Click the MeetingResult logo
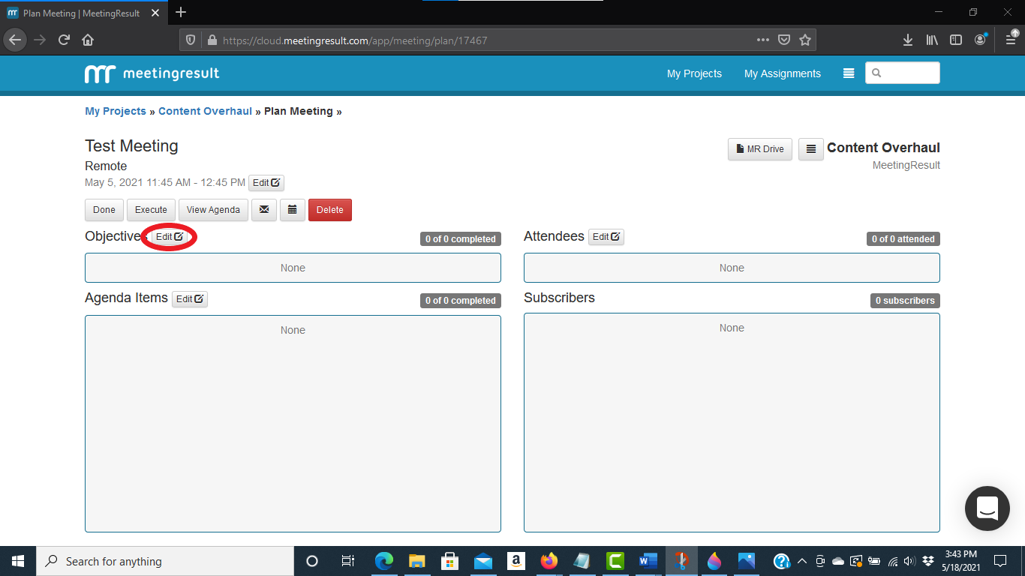This screenshot has width=1025, height=576. [x=152, y=73]
